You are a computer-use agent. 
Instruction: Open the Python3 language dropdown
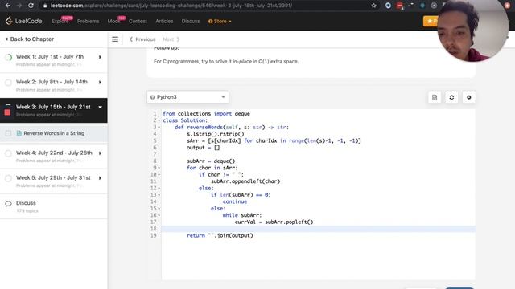click(x=187, y=97)
